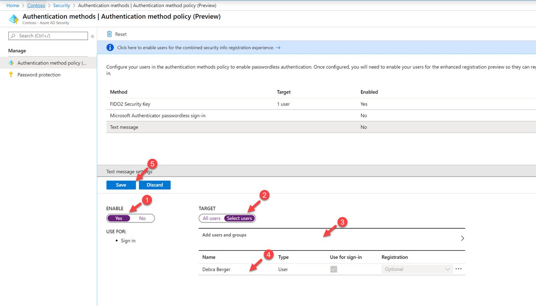
Task: Discard the text message settings
Action: (x=155, y=184)
